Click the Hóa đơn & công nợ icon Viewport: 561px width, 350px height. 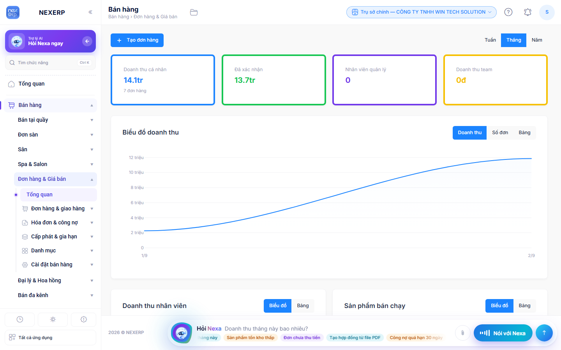pyautogui.click(x=25, y=223)
